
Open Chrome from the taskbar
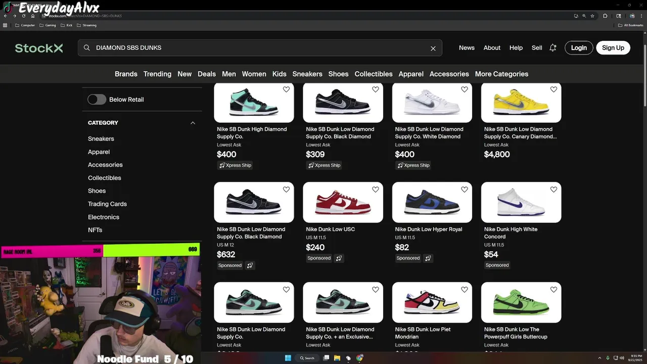(359, 358)
